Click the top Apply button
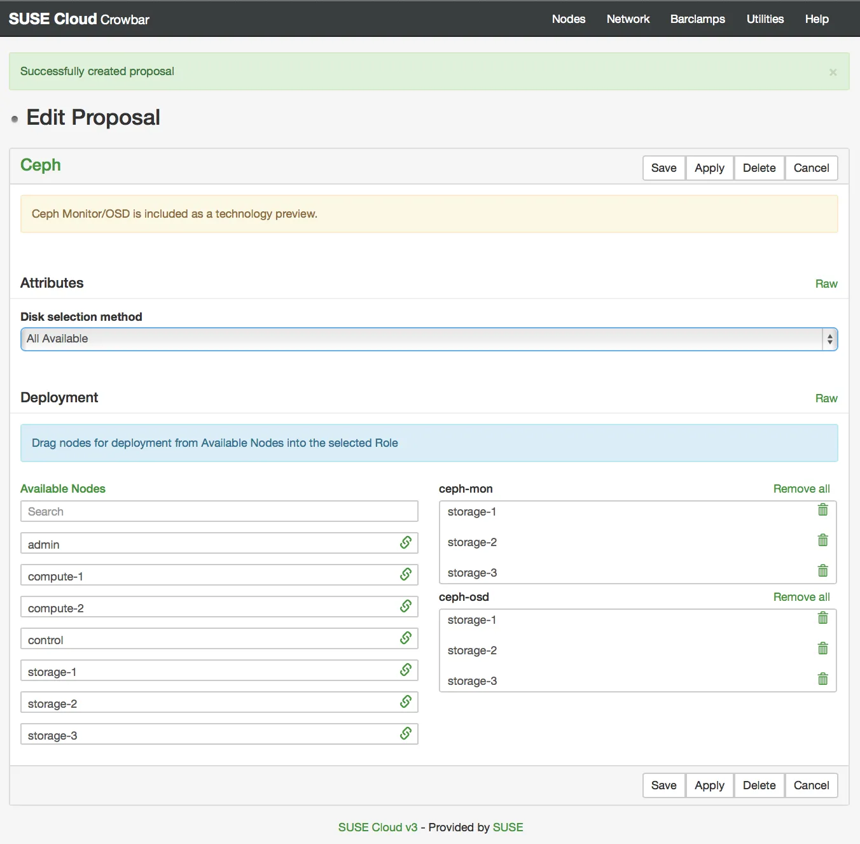This screenshot has width=860, height=844. point(710,168)
